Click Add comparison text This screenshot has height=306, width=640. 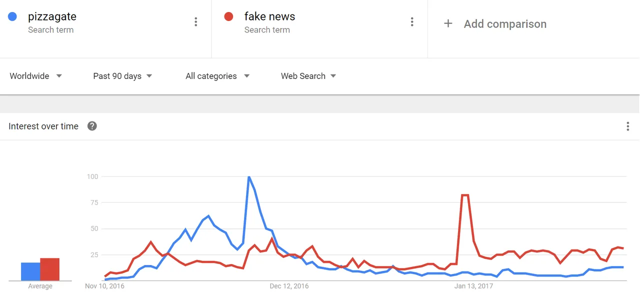(505, 24)
